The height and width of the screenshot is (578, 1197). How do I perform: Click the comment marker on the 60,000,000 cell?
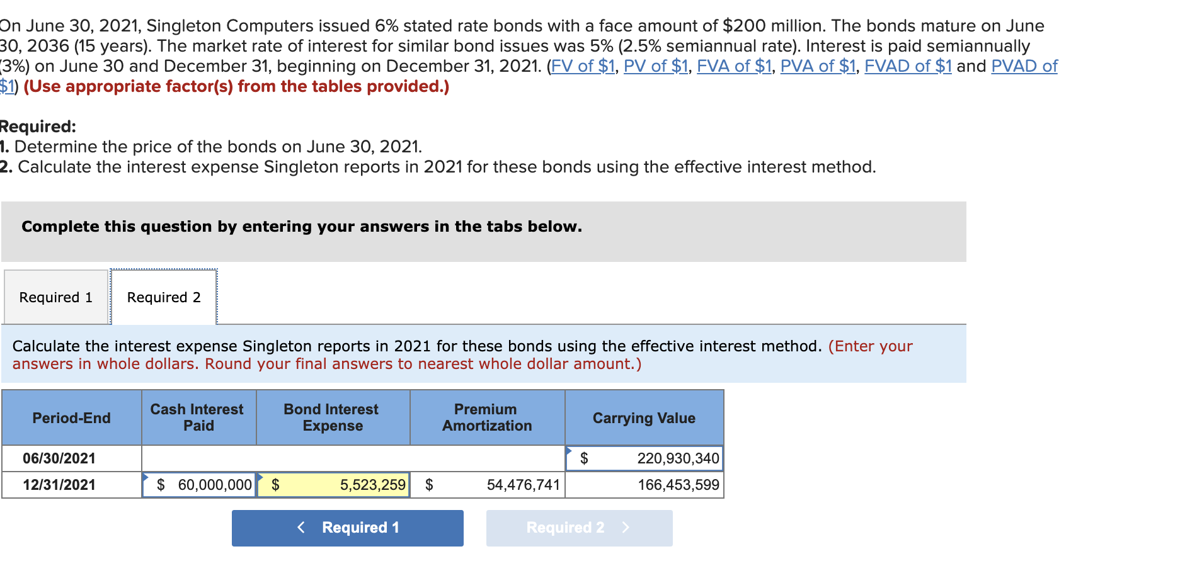click(x=146, y=477)
